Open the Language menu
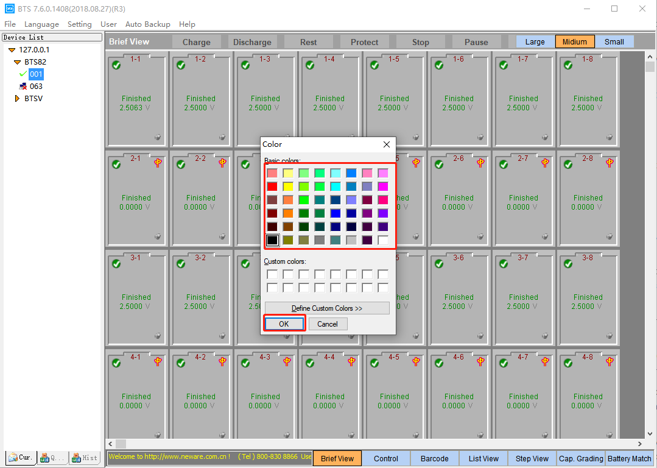The image size is (657, 468). tap(41, 24)
